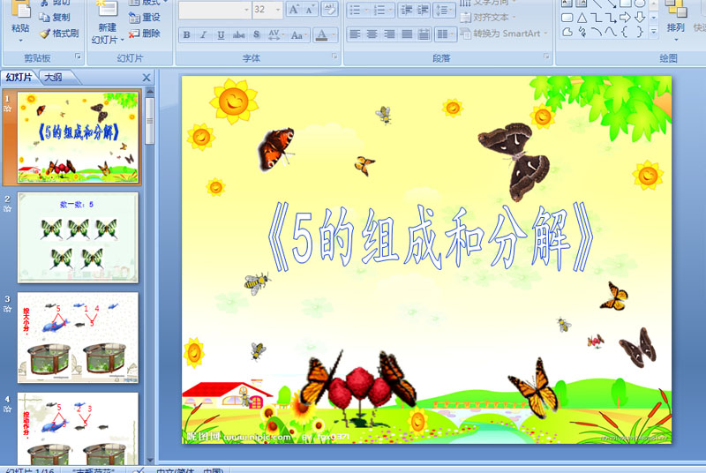Toggle strikethrough formatting

tap(238, 34)
